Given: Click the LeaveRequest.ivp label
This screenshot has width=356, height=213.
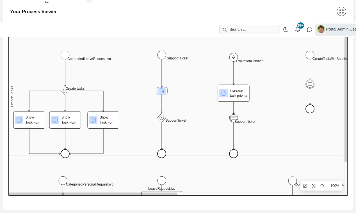Looking at the screenshot, I should coord(162,189).
